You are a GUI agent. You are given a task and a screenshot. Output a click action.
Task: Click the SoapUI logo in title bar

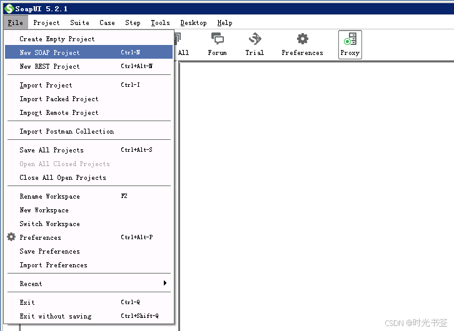point(9,9)
